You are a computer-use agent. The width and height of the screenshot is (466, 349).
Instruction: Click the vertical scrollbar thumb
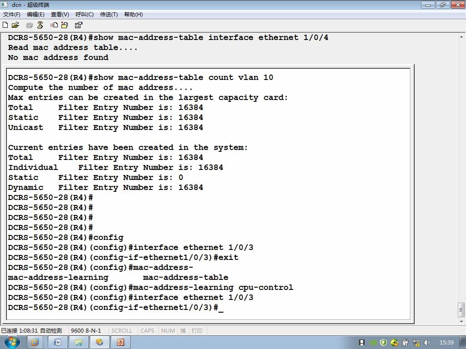coord(461,310)
